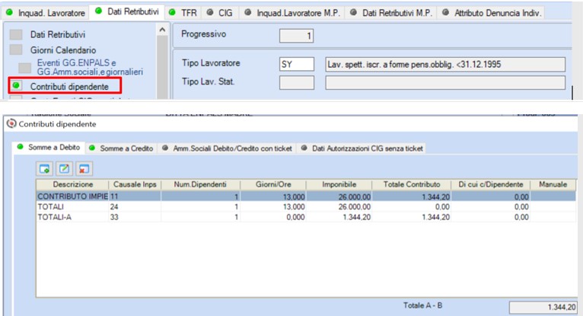Switch to the TFR tab
583x316 pixels.
[x=183, y=13]
